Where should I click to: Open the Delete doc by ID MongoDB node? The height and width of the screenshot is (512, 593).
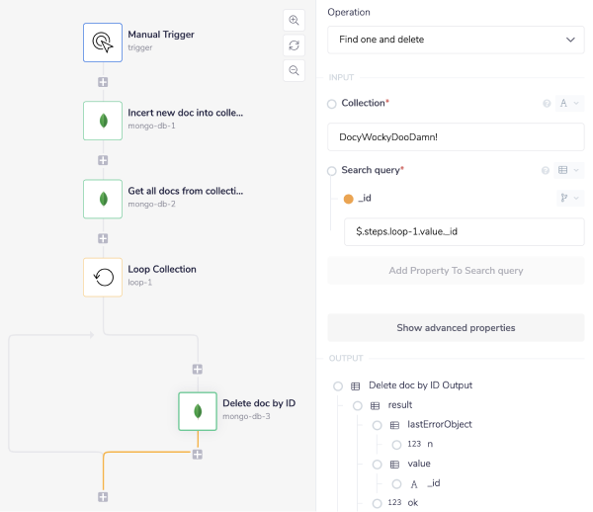point(198,410)
